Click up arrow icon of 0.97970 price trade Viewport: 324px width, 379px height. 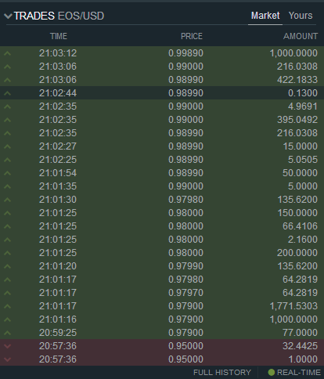tap(8, 293)
